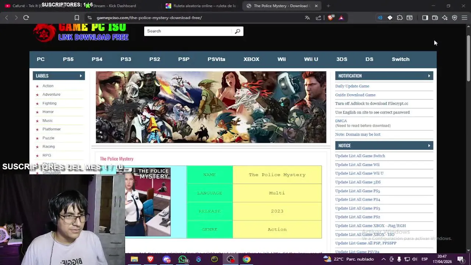The image size is (471, 265).
Task: Select the Action label link
Action: [x=48, y=86]
